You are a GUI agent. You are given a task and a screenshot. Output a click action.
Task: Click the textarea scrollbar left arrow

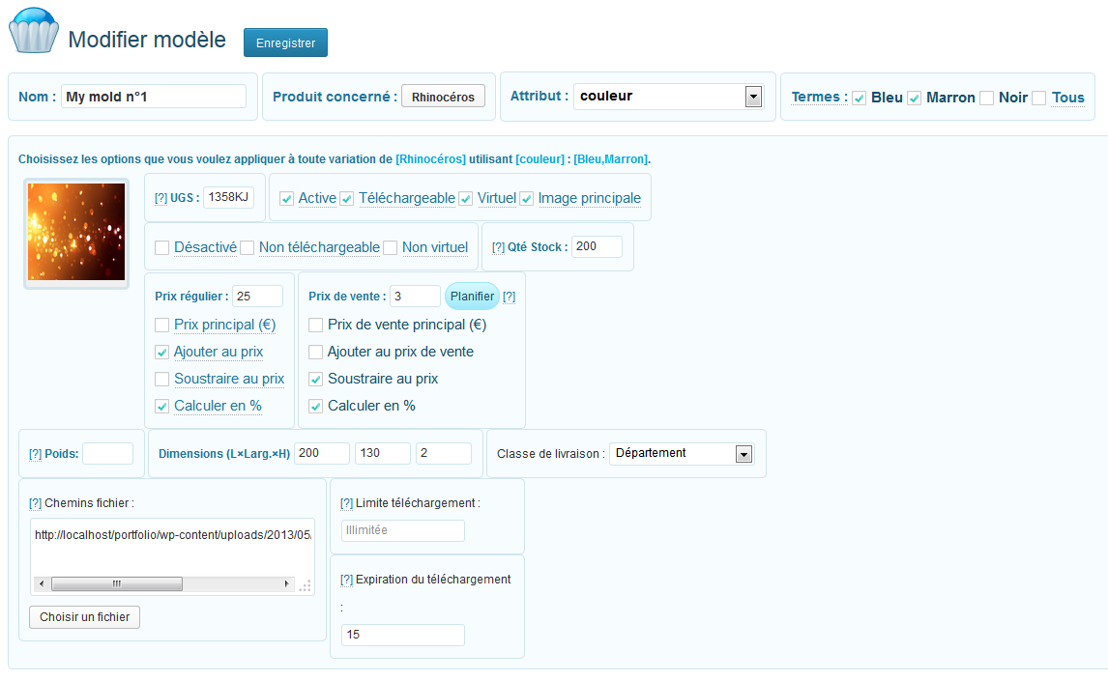42,584
